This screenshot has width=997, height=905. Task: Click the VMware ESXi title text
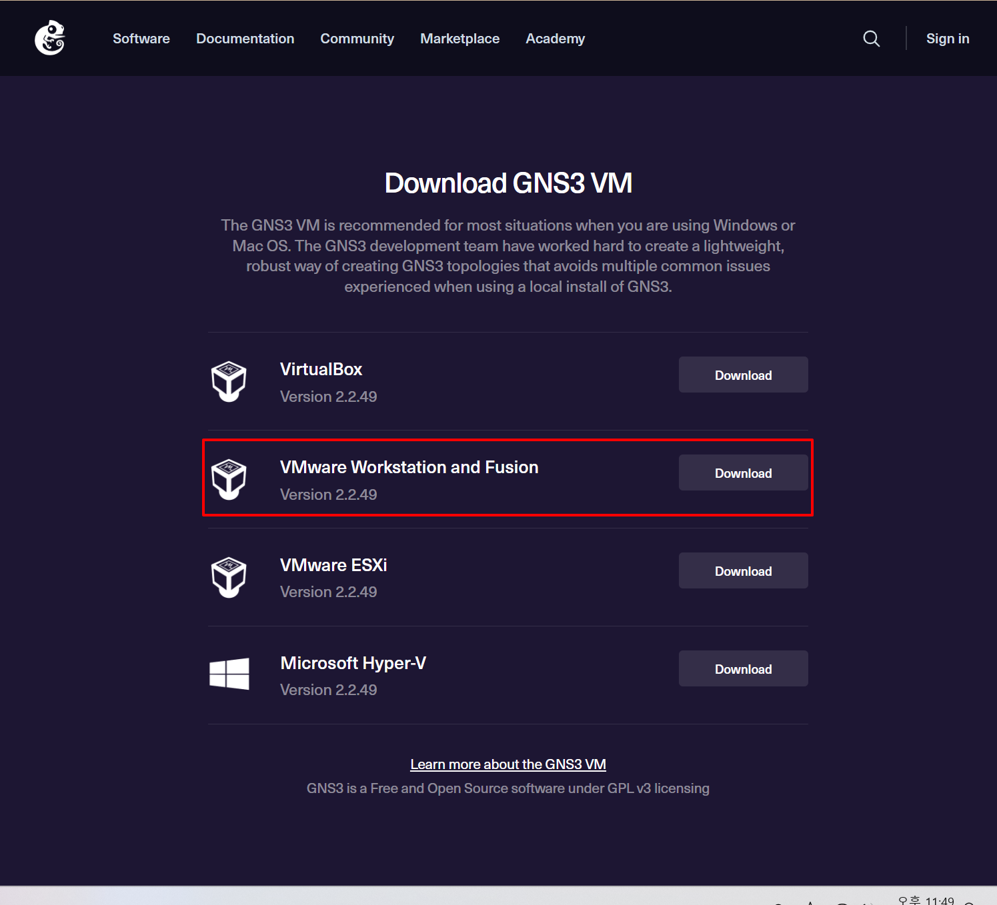333,565
